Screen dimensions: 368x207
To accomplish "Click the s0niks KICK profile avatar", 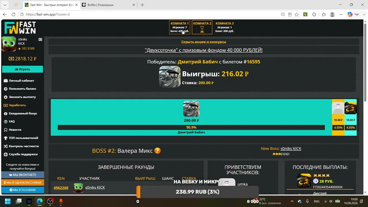I will [x=9, y=44].
